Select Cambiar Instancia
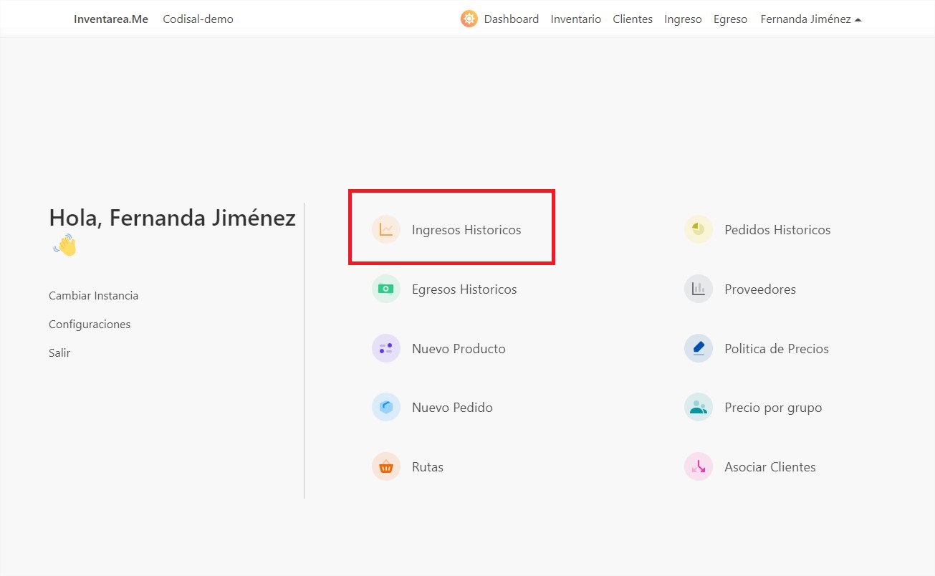 [x=93, y=295]
